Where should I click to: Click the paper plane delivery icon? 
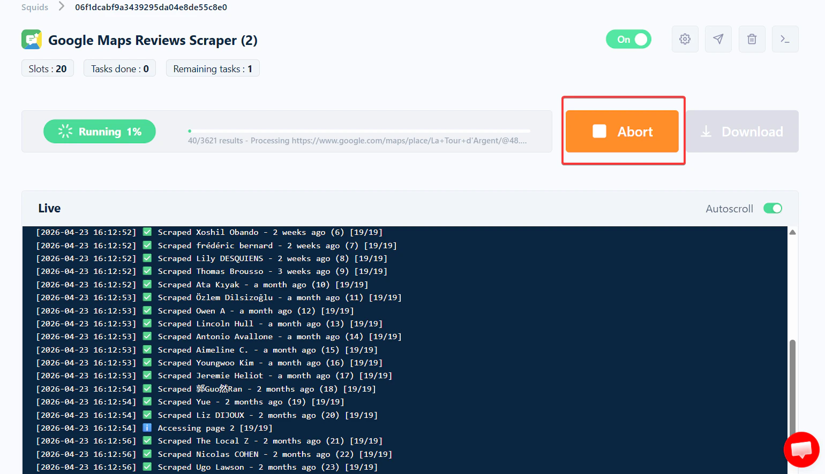point(718,39)
